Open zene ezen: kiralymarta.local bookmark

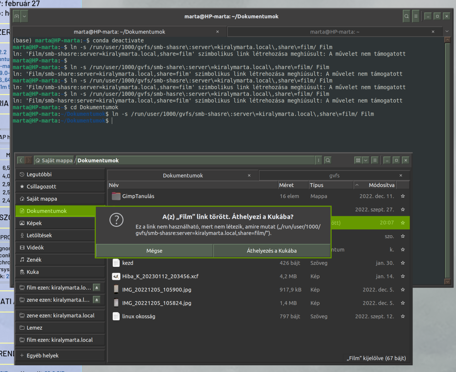60,315
